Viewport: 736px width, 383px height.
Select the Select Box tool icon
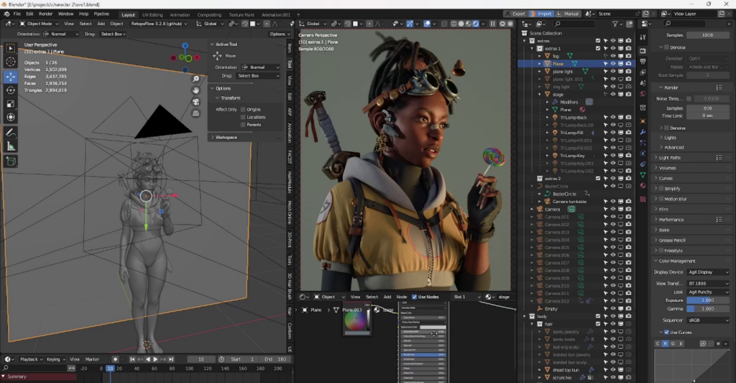coord(10,49)
